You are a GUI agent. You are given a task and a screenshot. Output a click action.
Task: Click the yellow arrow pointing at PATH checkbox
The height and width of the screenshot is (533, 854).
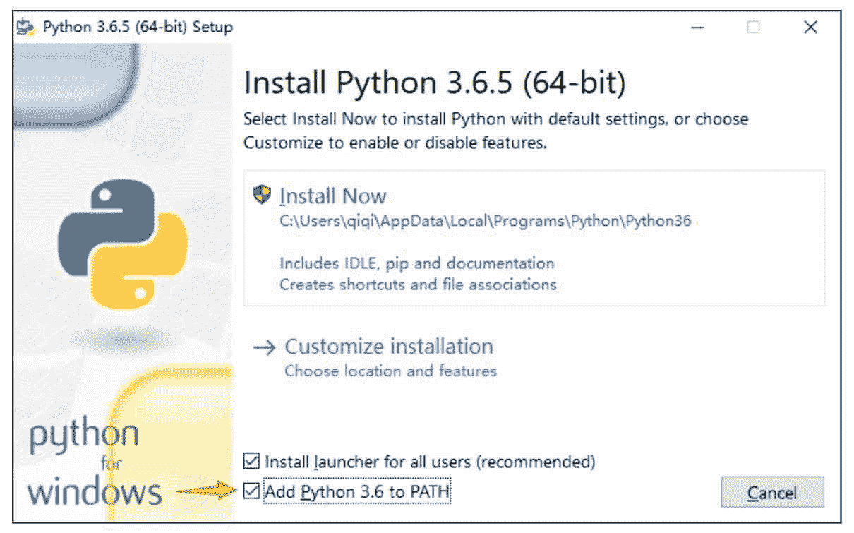[206, 491]
